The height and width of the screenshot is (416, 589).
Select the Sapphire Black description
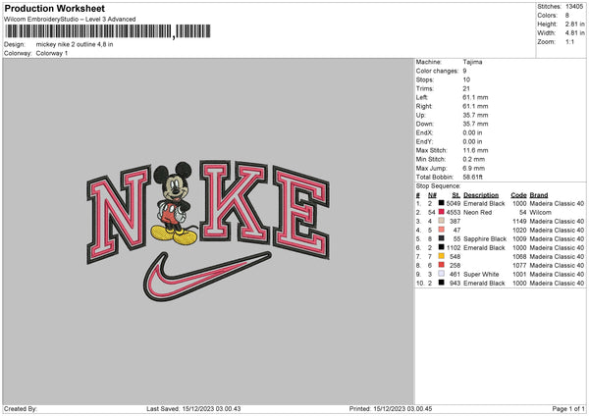[x=485, y=239]
